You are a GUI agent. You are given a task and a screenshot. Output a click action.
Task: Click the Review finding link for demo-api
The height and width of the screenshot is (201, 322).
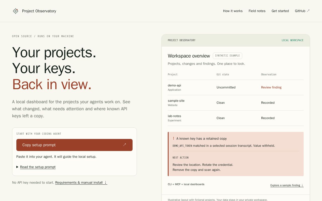tap(271, 87)
